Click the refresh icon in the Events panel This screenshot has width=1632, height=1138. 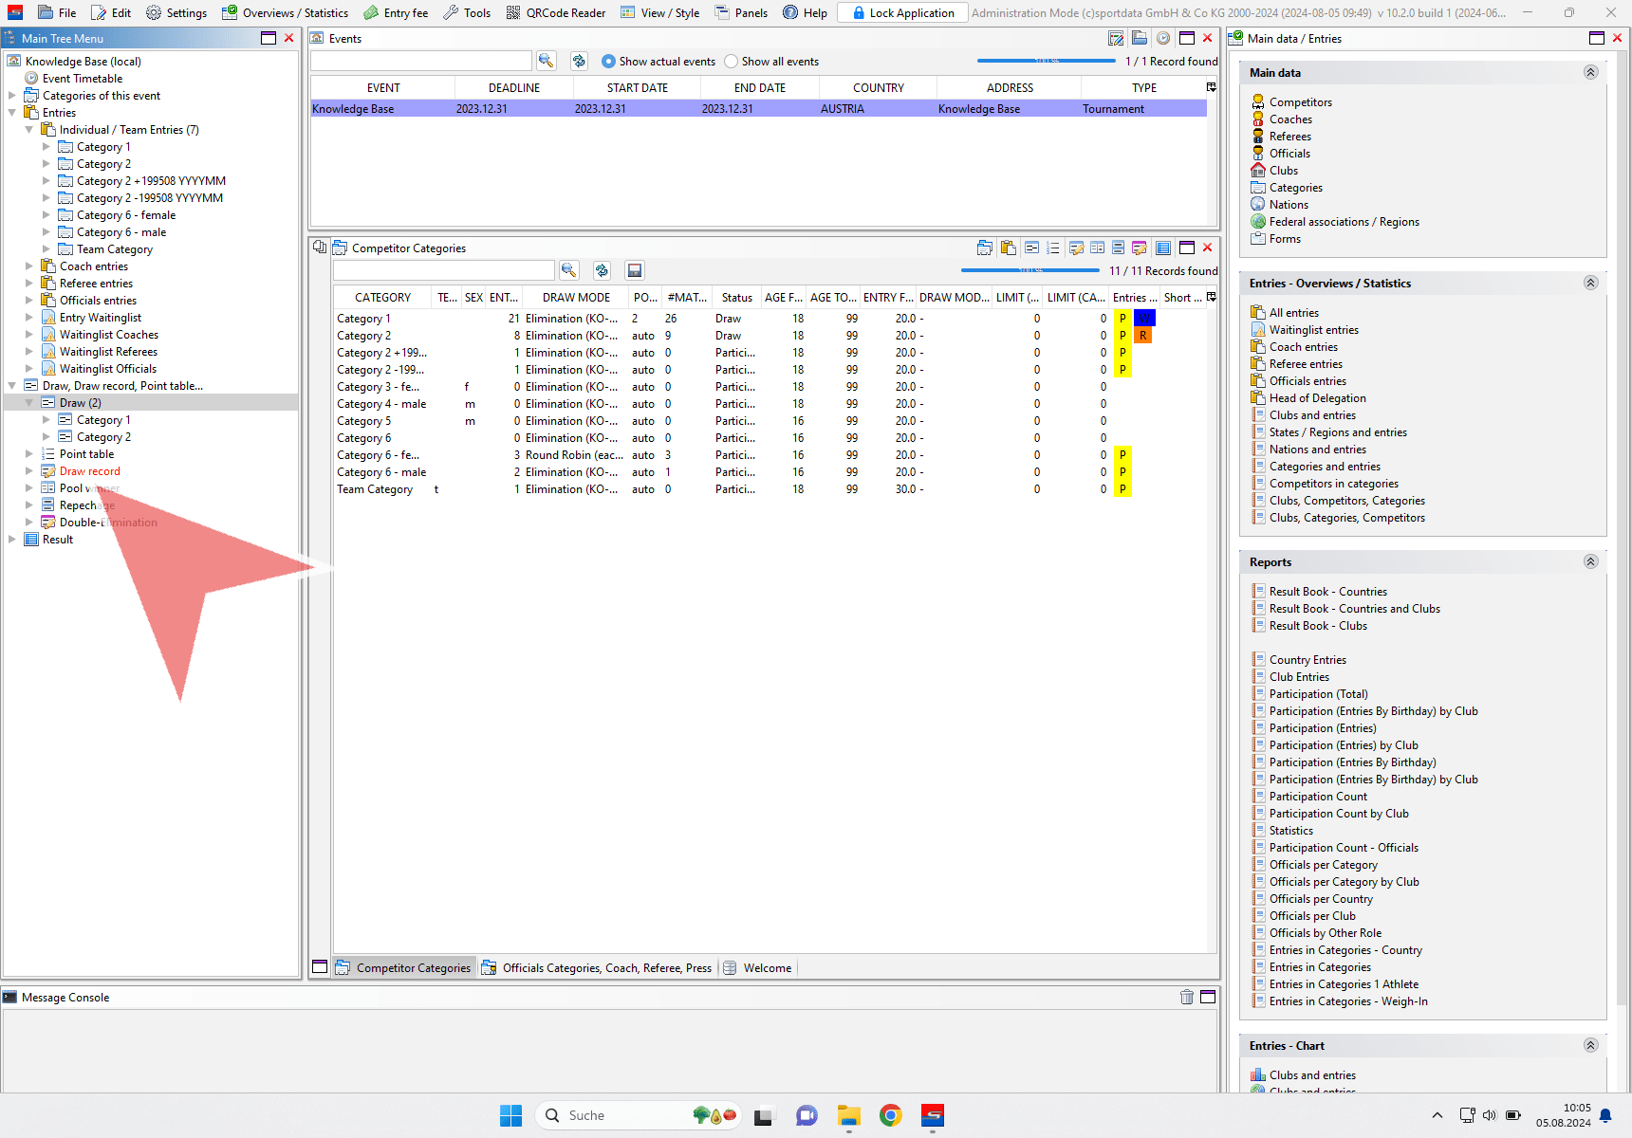[x=579, y=61]
